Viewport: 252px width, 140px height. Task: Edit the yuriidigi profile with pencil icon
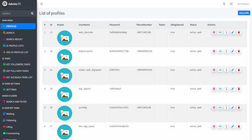pos(233,107)
